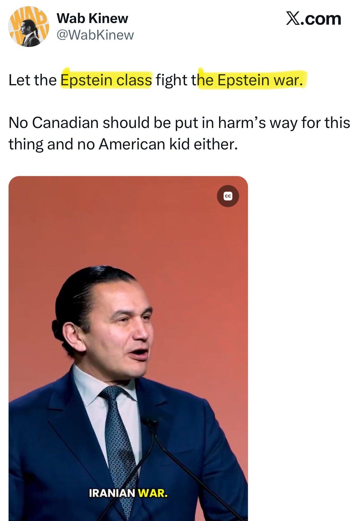Click the speaker's patterned blue tie
The image size is (359, 521).
coord(118,430)
